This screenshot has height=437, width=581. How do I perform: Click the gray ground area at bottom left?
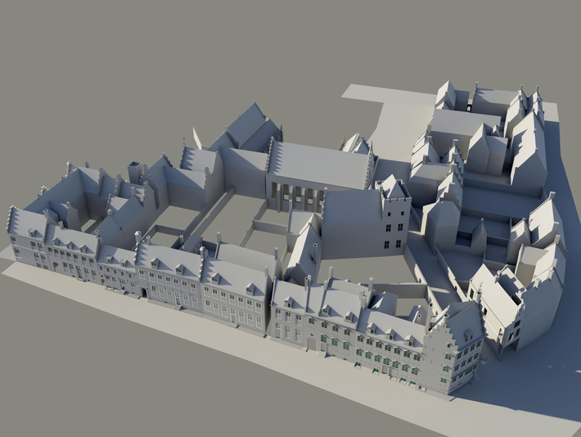(x=82, y=368)
